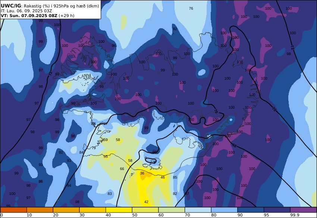Click the light blue 80–90 legend swatch

[x=225, y=210]
